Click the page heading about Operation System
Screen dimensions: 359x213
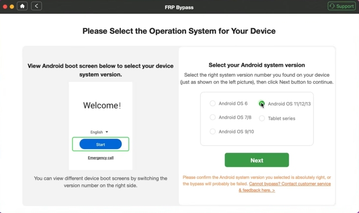point(179,31)
